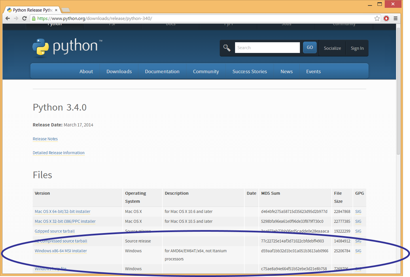This screenshot has height=277, width=410.
Task: Open SIG for Windows x86-64 MSI installer
Action: tap(358, 251)
